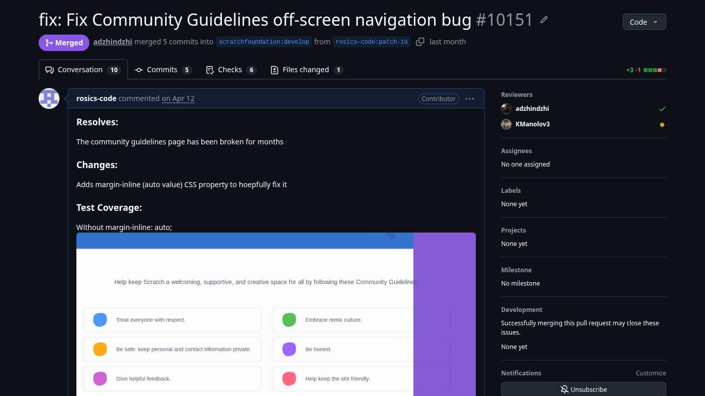This screenshot has height=396, width=705.
Task: Click 'Without margin-inline: auto;' text
Action: (x=124, y=227)
